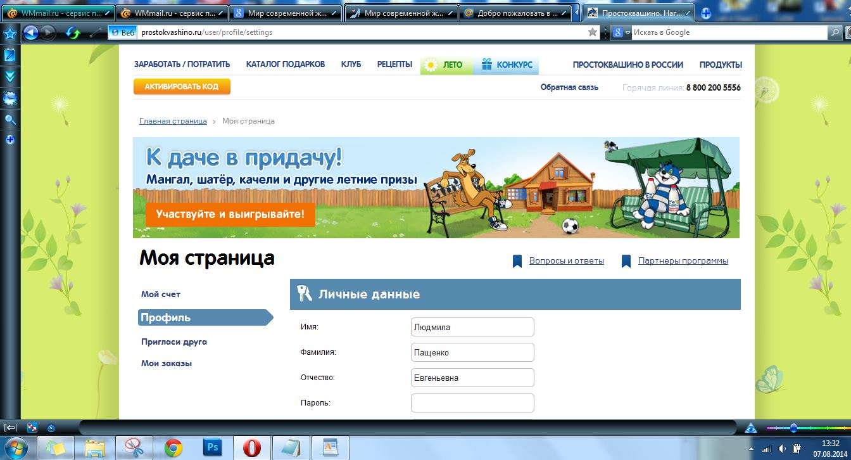Click the key/wand icon next to refresh
Screen dimensions: 851x460
(x=96, y=32)
